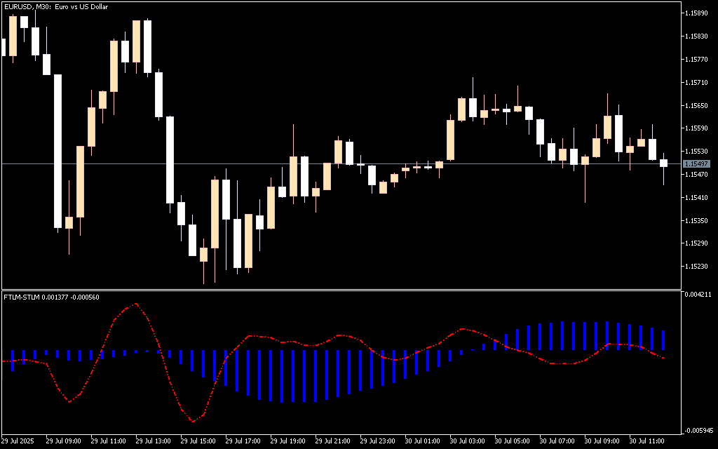Image resolution: width=718 pixels, height=449 pixels.
Task: Click the rightmost blue histogram bar
Action: click(663, 340)
